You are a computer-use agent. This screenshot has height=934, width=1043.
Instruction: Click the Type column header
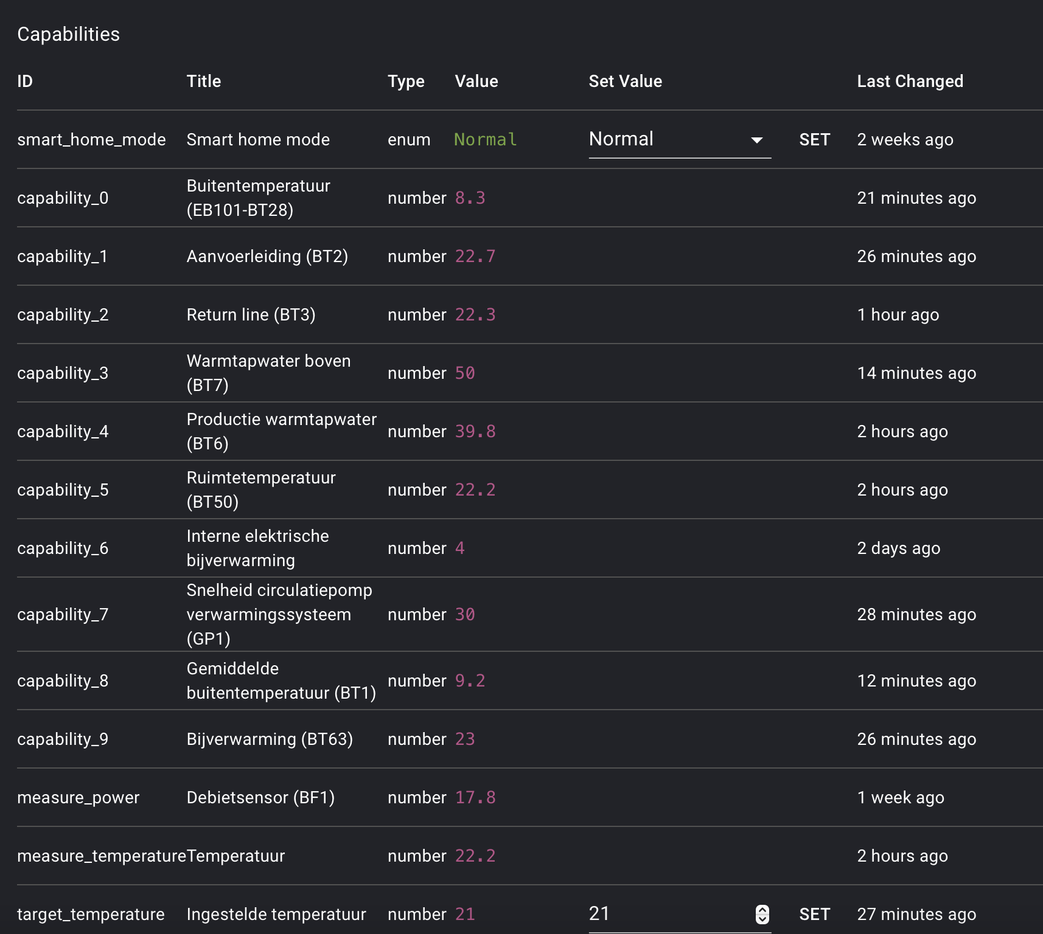(x=406, y=81)
